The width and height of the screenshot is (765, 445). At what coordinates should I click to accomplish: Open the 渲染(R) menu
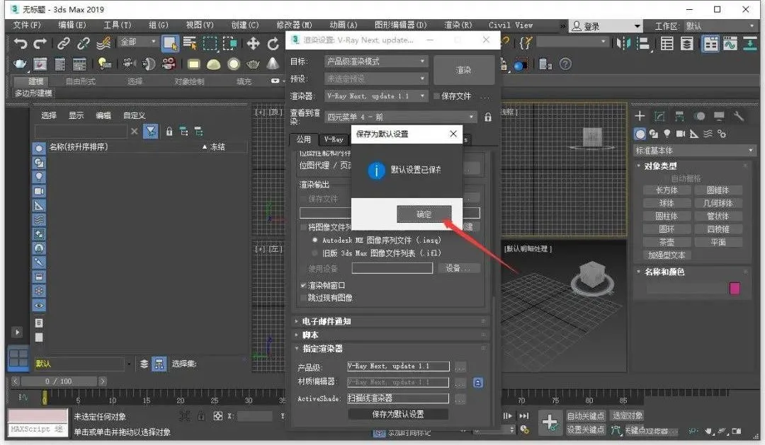(458, 25)
